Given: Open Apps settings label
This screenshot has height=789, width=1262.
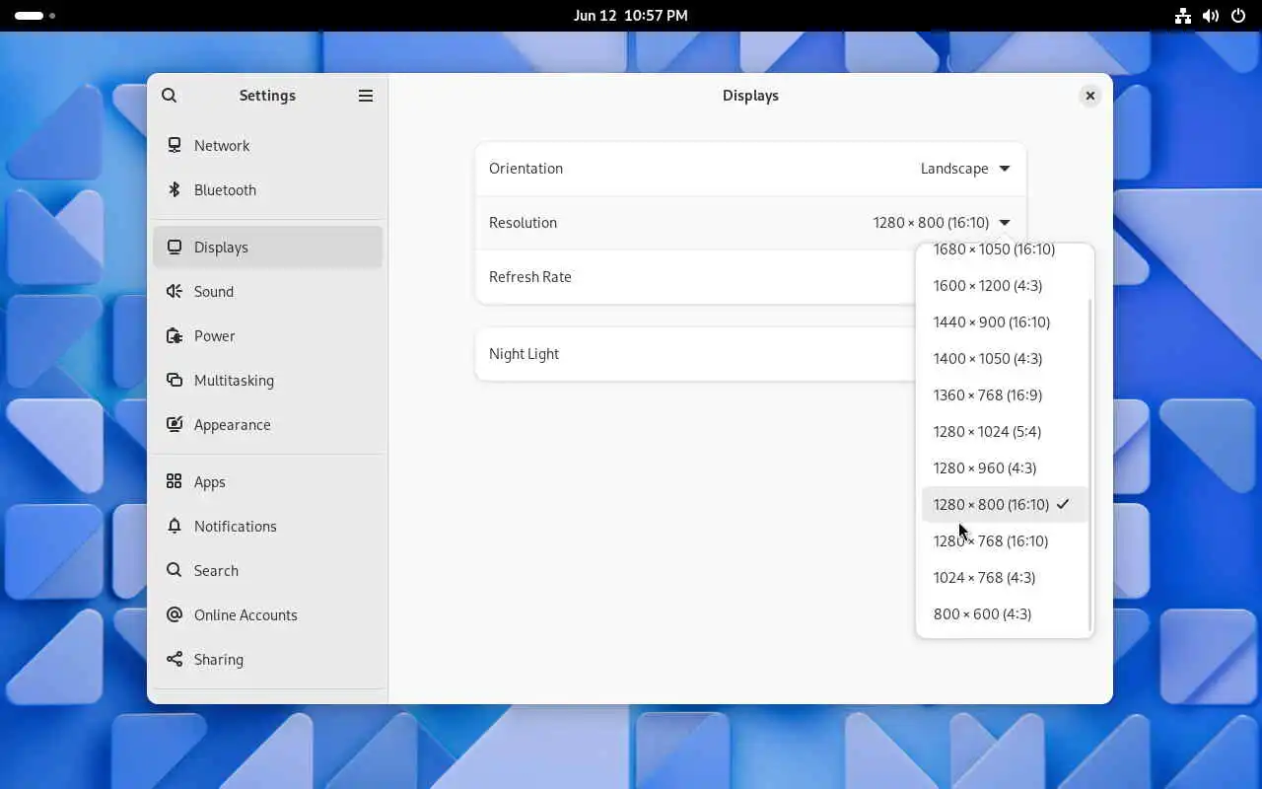Looking at the screenshot, I should tap(210, 481).
